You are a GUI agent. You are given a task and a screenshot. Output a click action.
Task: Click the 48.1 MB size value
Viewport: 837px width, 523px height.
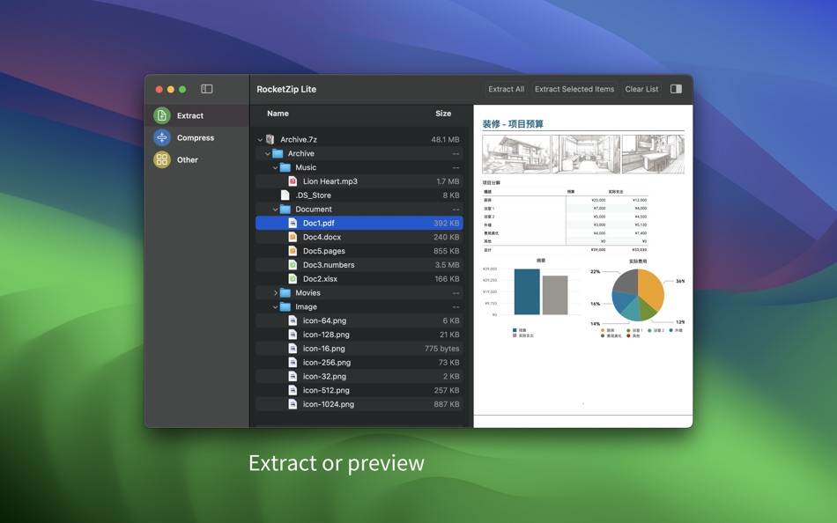(445, 140)
